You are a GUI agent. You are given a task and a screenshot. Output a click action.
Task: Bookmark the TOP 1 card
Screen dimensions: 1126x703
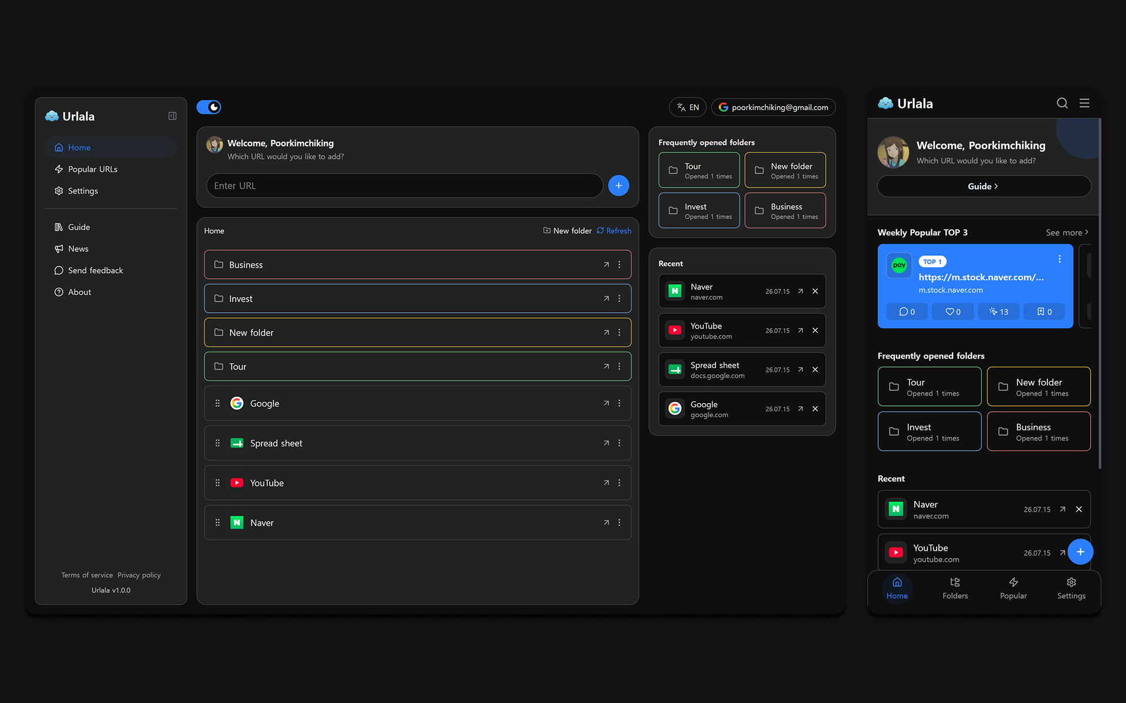click(x=1044, y=312)
